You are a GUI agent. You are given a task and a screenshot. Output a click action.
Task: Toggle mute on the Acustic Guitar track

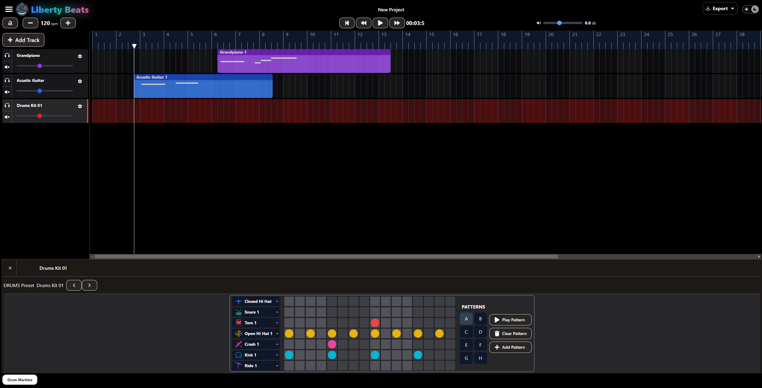point(7,91)
